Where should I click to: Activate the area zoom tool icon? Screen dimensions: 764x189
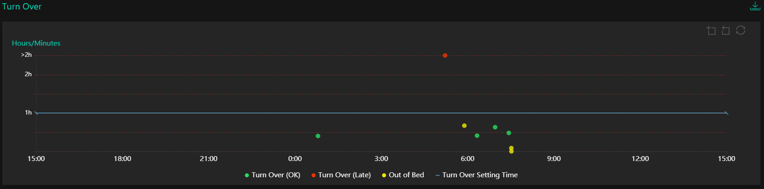(x=711, y=30)
